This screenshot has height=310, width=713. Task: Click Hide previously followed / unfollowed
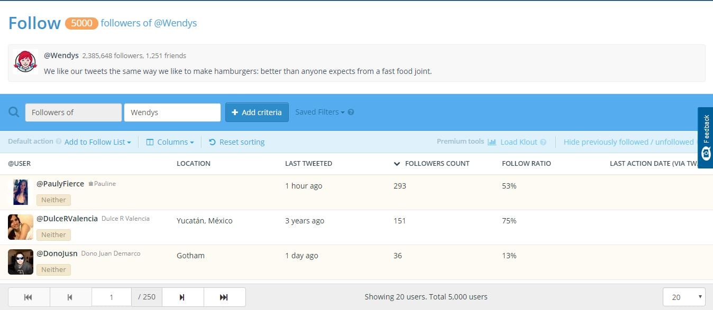coord(628,142)
